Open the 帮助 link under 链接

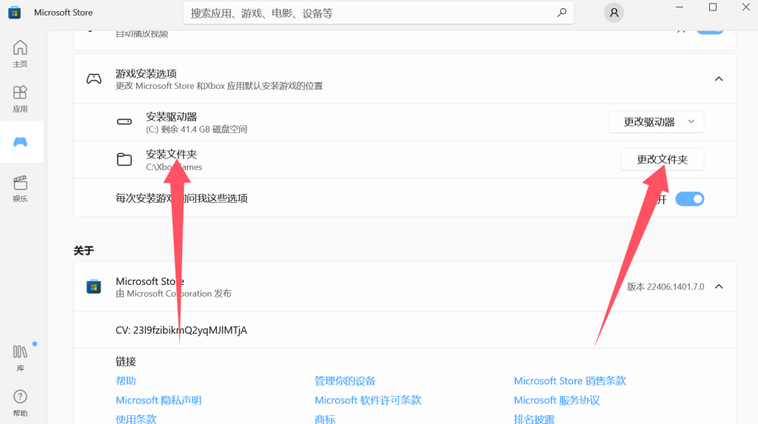coord(126,381)
